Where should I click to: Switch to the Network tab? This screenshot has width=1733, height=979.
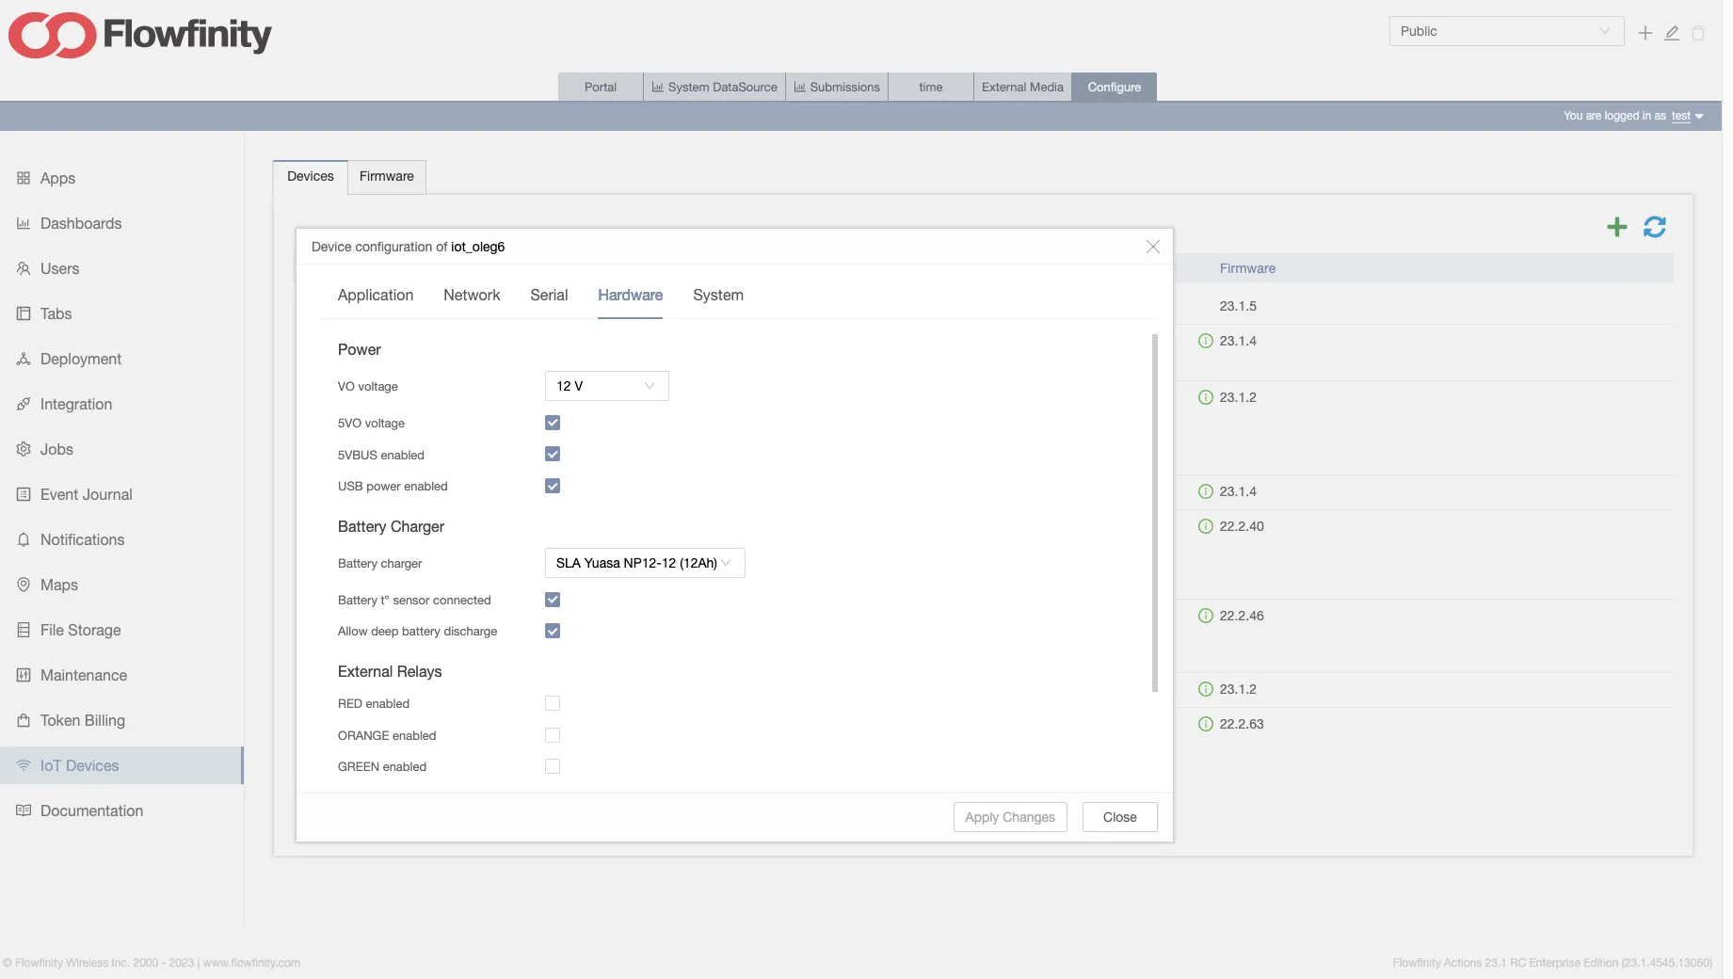(x=472, y=296)
